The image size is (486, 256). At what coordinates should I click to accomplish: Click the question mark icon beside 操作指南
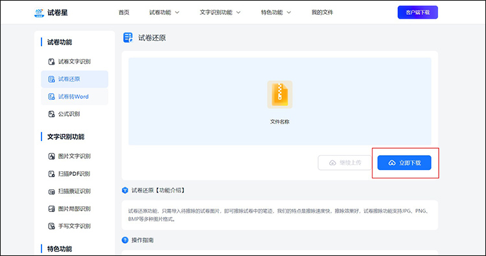(125, 240)
